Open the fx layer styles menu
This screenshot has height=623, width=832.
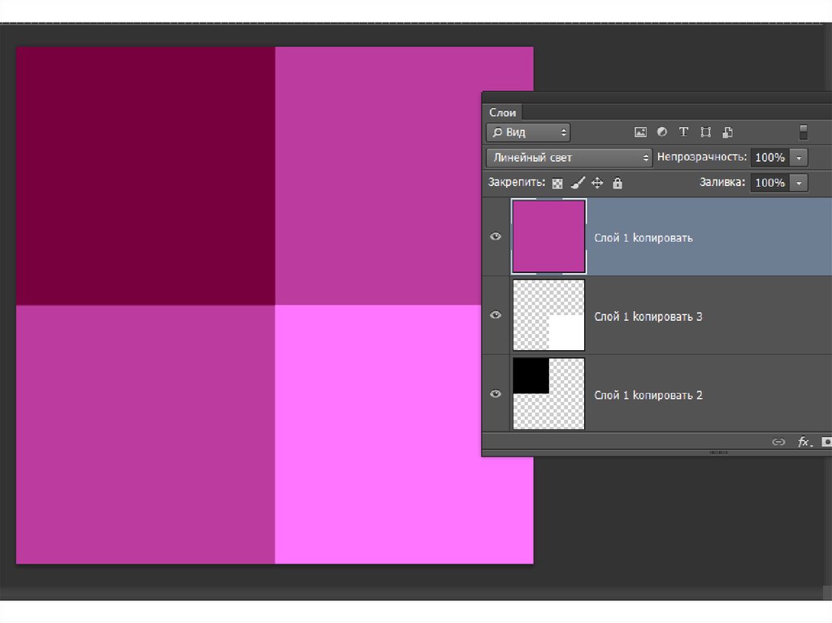(804, 442)
